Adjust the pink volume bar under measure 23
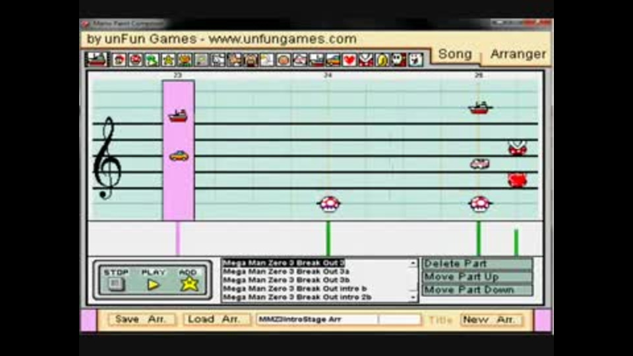633x356 pixels. coord(177,238)
